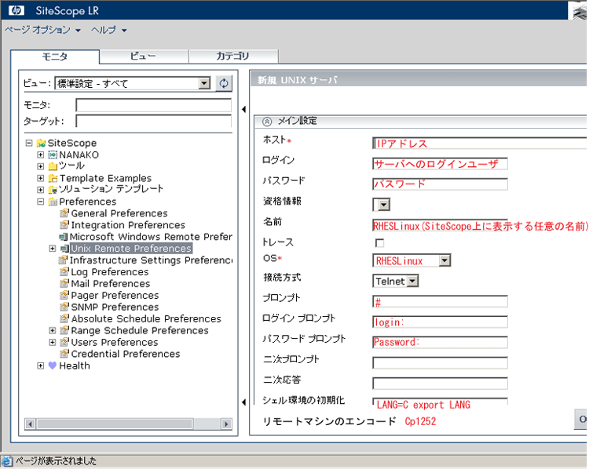
Task: Click the Integration Preferences icon
Action: coord(64,225)
